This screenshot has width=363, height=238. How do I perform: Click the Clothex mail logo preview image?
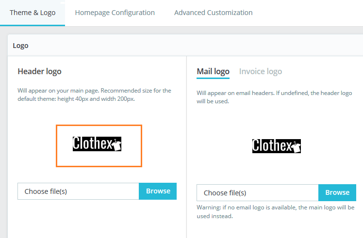click(x=277, y=145)
